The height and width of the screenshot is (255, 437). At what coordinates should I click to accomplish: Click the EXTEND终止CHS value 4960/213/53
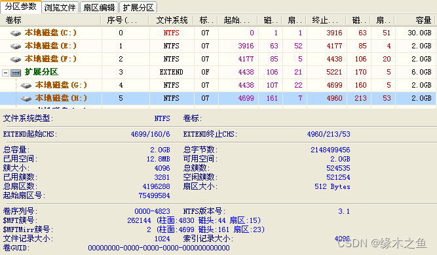click(329, 134)
